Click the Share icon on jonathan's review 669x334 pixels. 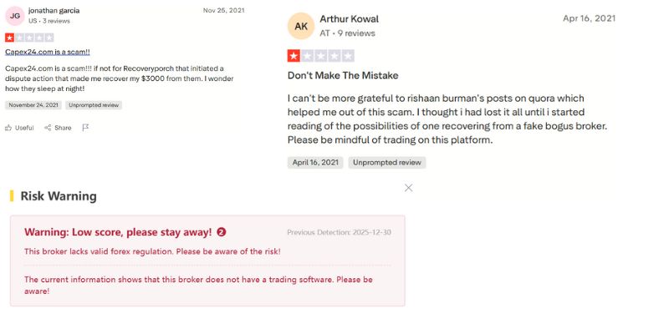pyautogui.click(x=48, y=128)
